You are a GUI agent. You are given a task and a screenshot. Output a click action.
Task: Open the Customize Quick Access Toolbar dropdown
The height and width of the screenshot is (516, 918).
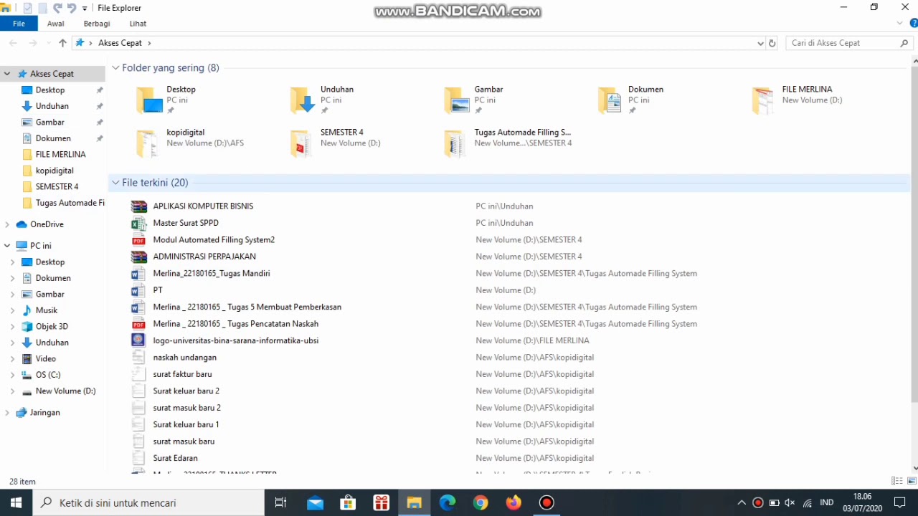(x=85, y=9)
